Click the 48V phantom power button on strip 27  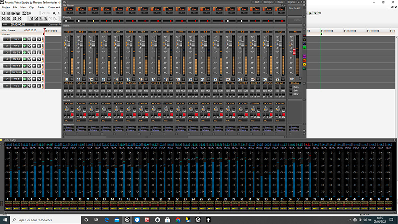coord(283,115)
